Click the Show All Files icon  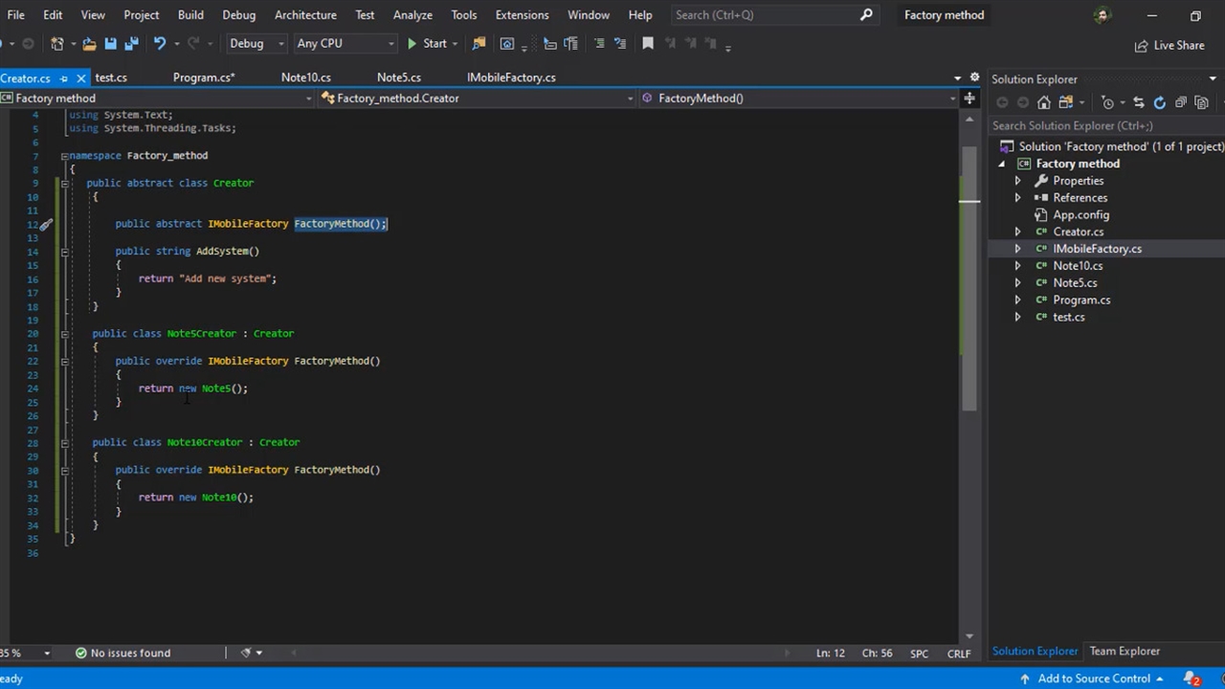coord(1201,102)
